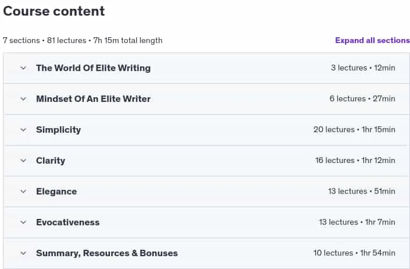The height and width of the screenshot is (269, 410).
Task: Click the chevron beside Simplicity
Action: pos(23,130)
